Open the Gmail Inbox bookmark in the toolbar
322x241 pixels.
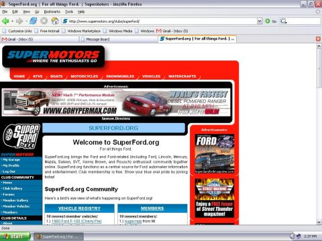[172, 31]
